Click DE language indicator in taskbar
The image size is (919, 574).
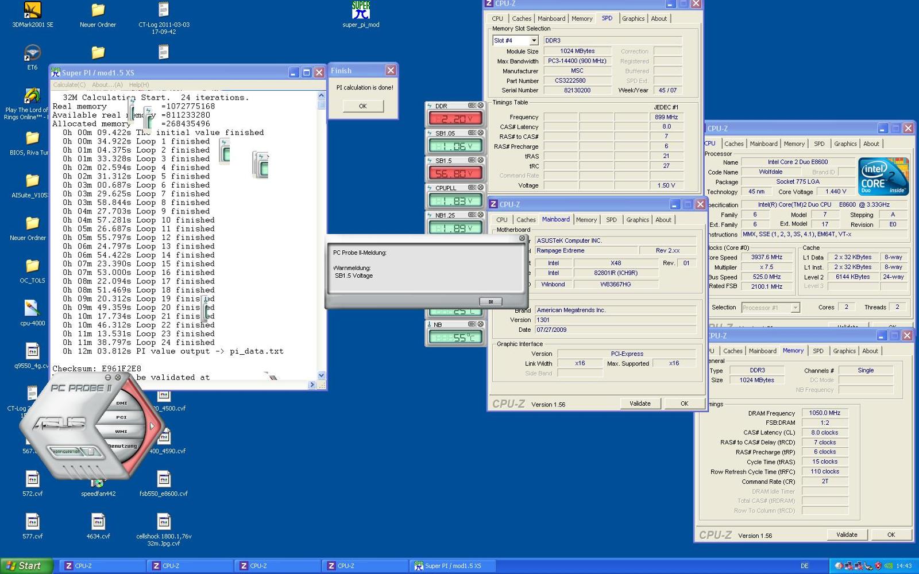click(804, 566)
